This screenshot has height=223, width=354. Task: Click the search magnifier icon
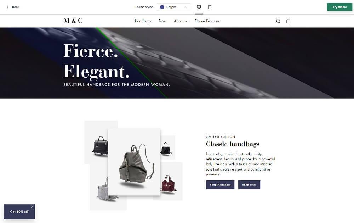click(x=278, y=21)
